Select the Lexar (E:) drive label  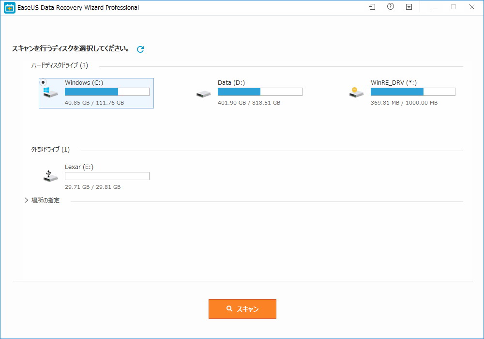click(79, 167)
